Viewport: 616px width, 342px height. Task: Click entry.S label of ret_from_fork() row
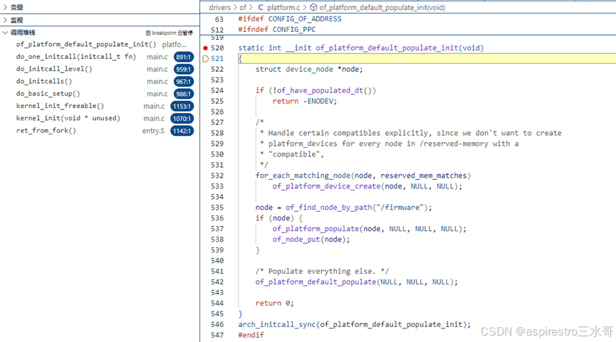pyautogui.click(x=153, y=131)
